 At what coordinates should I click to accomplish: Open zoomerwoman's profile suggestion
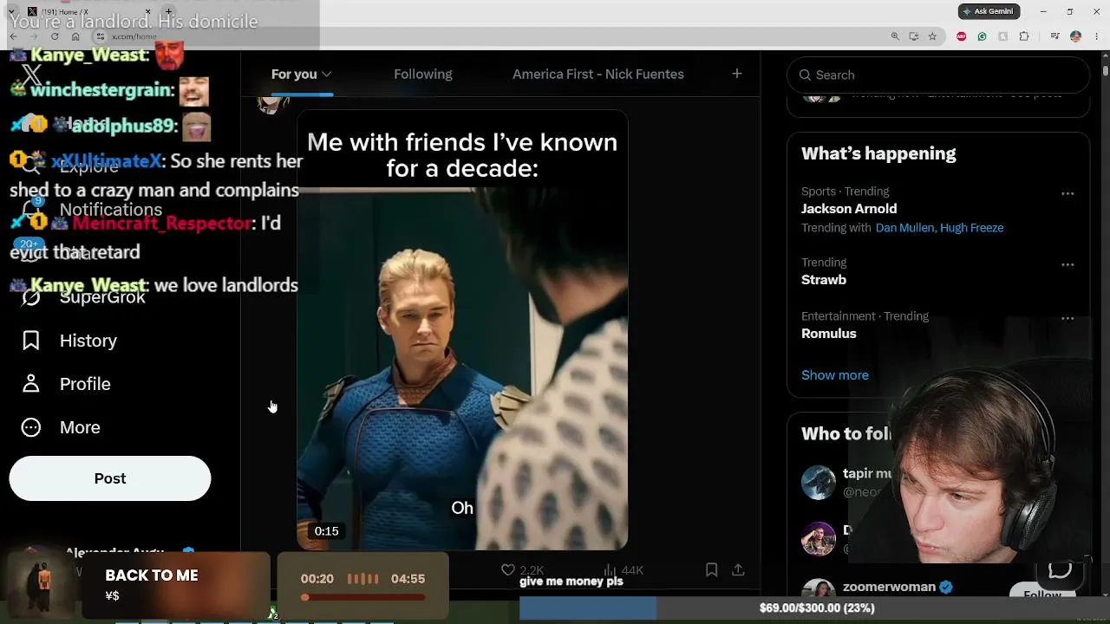click(889, 587)
